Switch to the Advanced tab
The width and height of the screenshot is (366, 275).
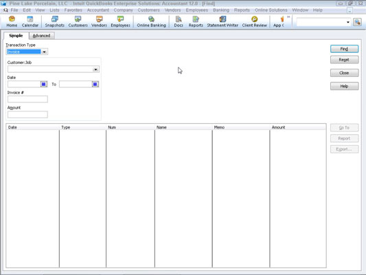click(42, 36)
